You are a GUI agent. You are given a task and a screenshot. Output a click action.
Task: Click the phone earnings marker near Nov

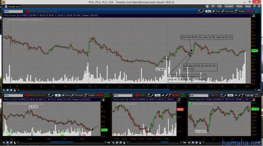click(84, 134)
